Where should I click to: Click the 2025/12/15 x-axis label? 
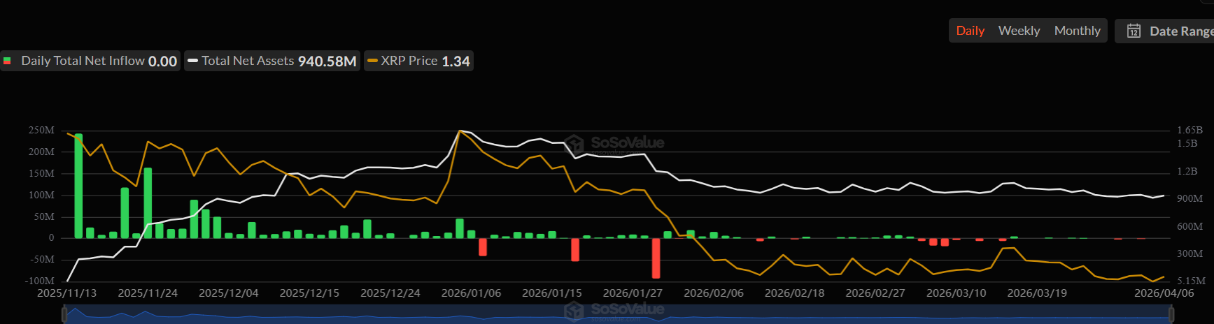(x=309, y=293)
